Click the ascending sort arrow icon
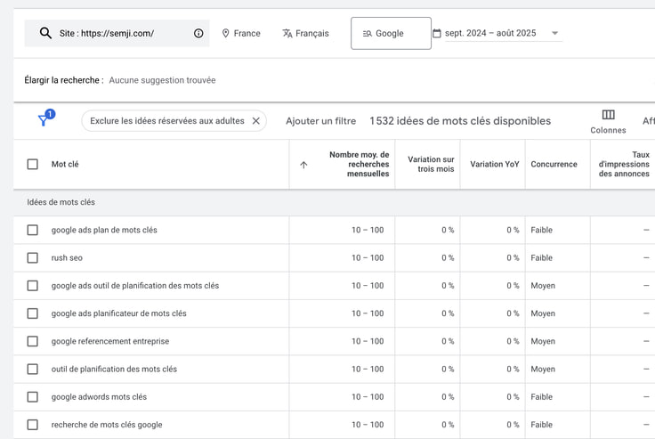The height and width of the screenshot is (439, 655). coord(303,165)
